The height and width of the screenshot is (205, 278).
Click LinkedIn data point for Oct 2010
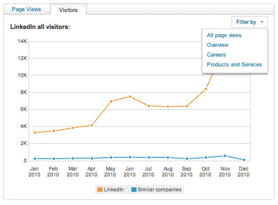[x=206, y=89]
